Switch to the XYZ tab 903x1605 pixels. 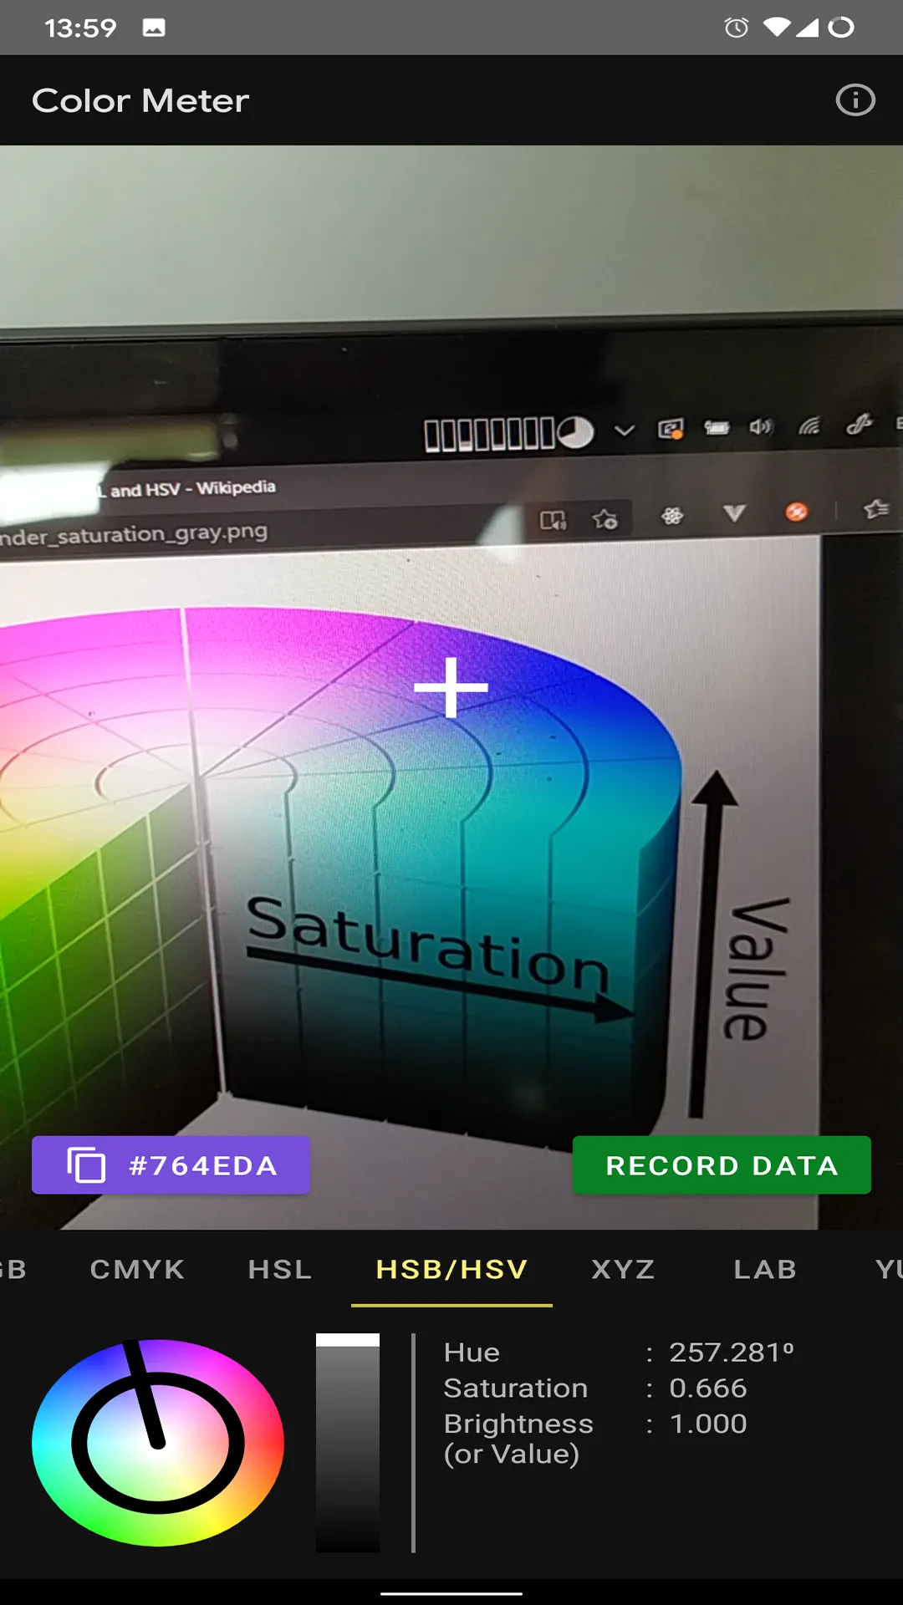click(623, 1269)
